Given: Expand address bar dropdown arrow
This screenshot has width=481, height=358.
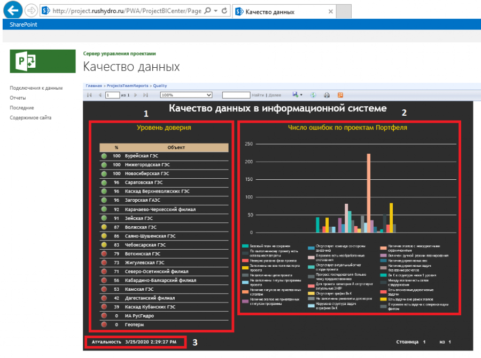Looking at the screenshot, I should [x=216, y=11].
